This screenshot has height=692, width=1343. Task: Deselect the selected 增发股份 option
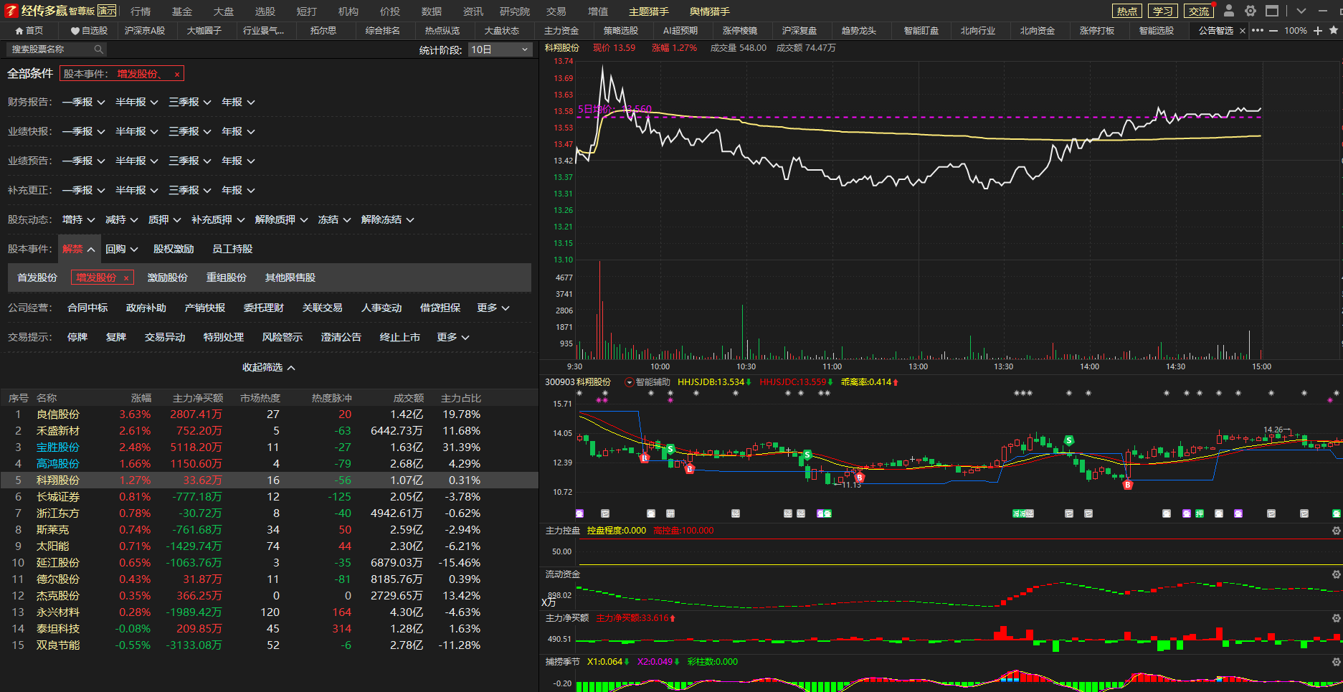(103, 278)
